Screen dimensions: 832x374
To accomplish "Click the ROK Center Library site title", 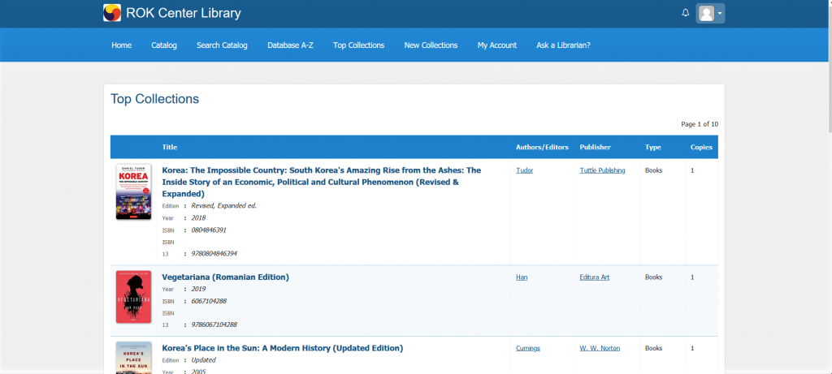I will 184,13.
